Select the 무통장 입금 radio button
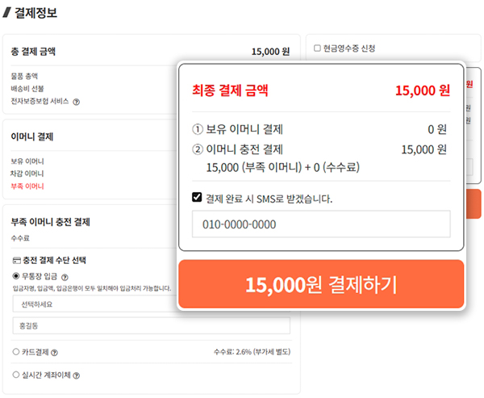Image resolution: width=484 pixels, height=398 pixels. 16,275
